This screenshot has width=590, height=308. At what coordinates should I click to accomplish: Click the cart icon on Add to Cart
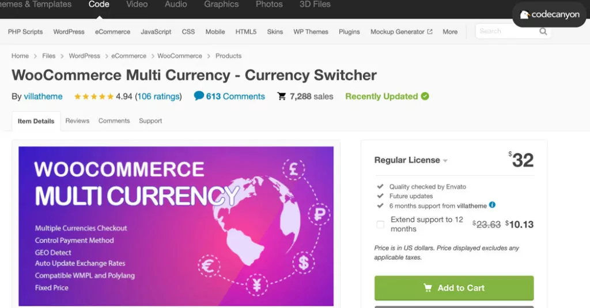tap(428, 288)
